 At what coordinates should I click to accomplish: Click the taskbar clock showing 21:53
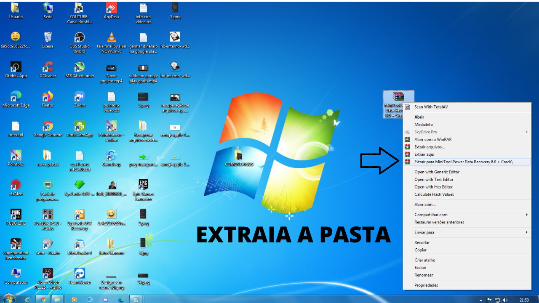(x=524, y=300)
